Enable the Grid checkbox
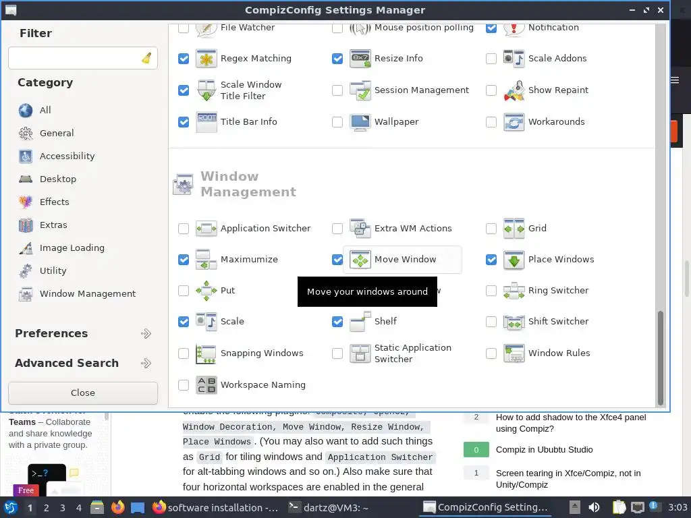The width and height of the screenshot is (691, 518). (x=491, y=229)
